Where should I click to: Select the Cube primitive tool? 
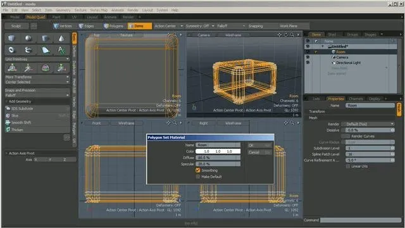[11, 38]
